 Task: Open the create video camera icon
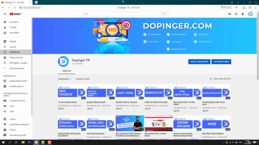(x=229, y=14)
